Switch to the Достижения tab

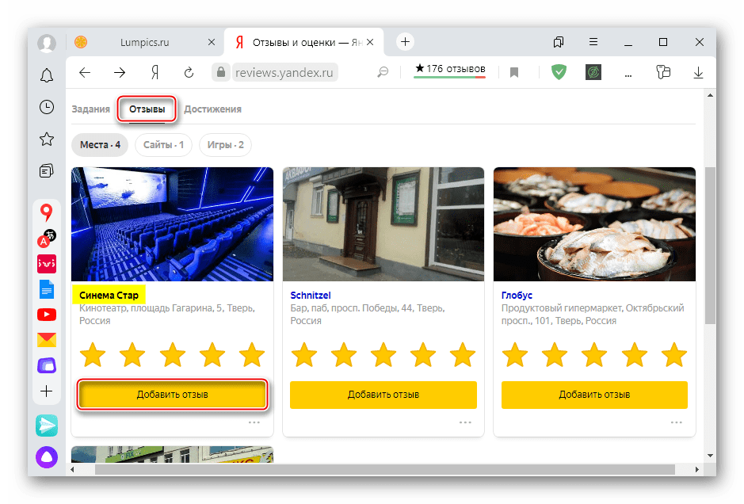[x=212, y=109]
